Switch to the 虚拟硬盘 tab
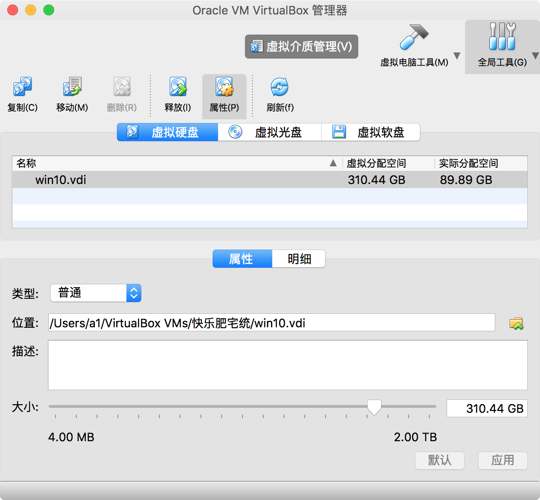The image size is (540, 500). [x=168, y=132]
